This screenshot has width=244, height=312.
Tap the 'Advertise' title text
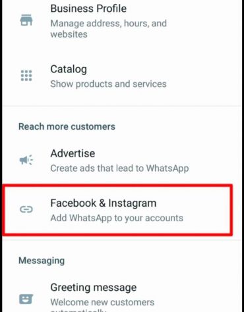[73, 153]
